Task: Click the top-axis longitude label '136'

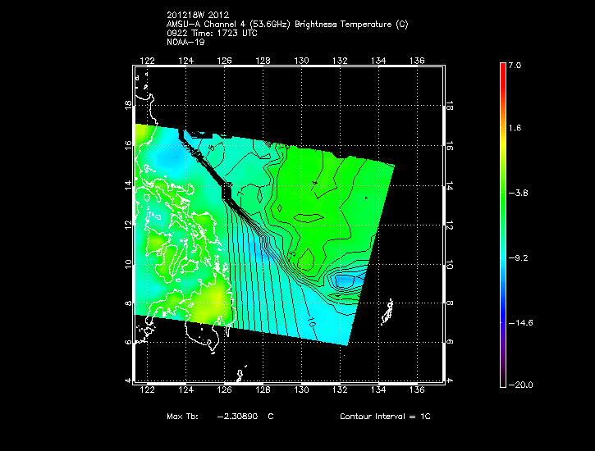Action: point(417,61)
